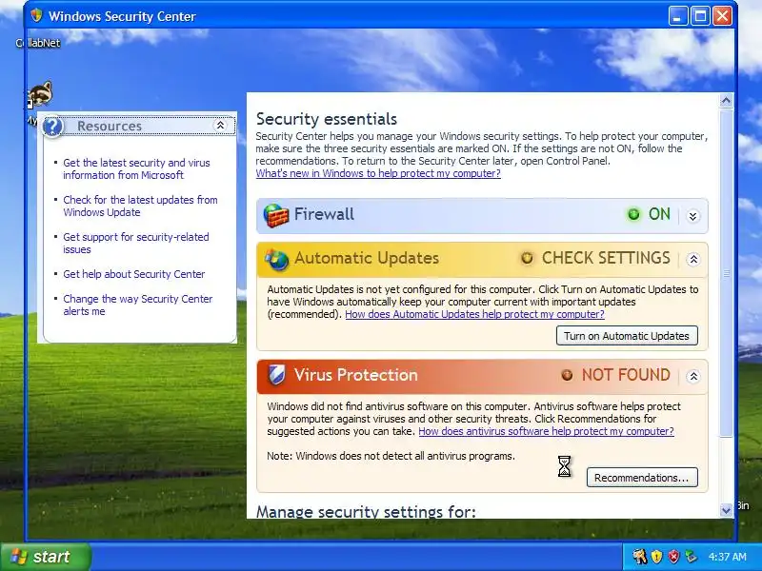Screen dimensions: 762x571
Task: Click the red security alert tray icon
Action: tap(673, 556)
